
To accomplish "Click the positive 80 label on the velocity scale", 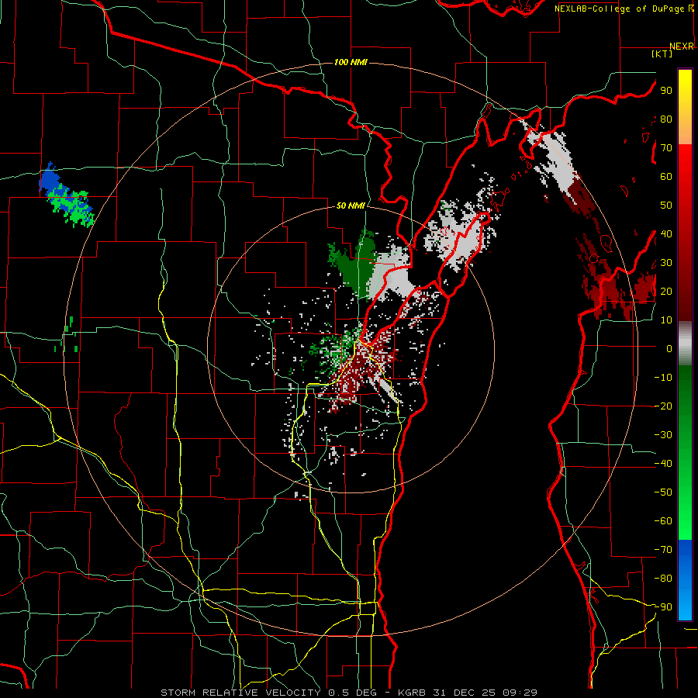I will pyautogui.click(x=666, y=119).
